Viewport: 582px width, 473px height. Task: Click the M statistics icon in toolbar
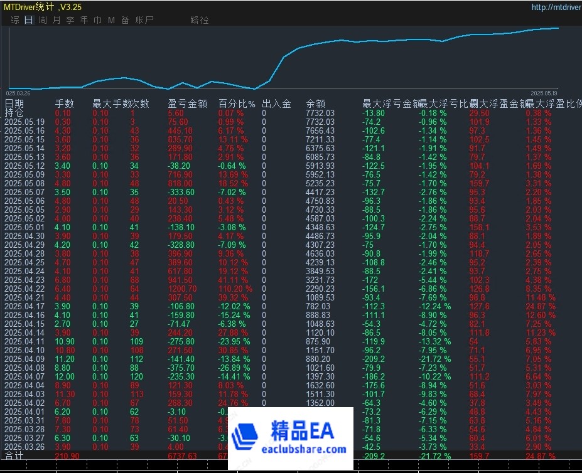[x=110, y=19]
